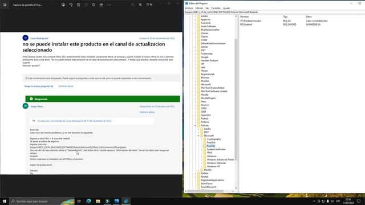Expand the Cryptography key under Policies Microsoft
This screenshot has height=205, width=365.
pyautogui.click(x=201, y=139)
